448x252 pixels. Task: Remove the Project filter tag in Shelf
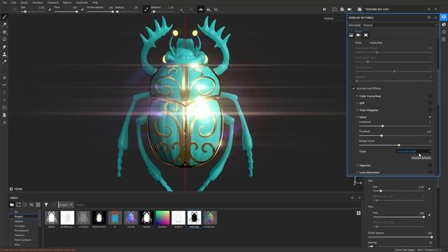click(x=71, y=204)
